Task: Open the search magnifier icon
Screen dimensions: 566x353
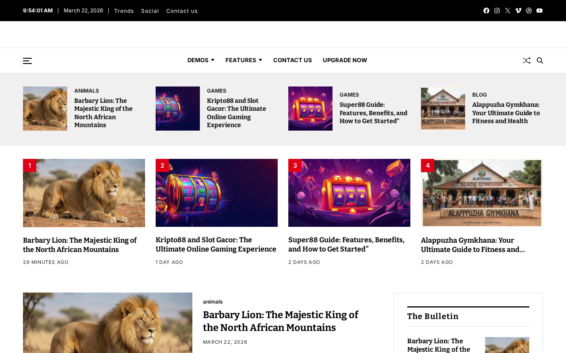Action: tap(540, 60)
